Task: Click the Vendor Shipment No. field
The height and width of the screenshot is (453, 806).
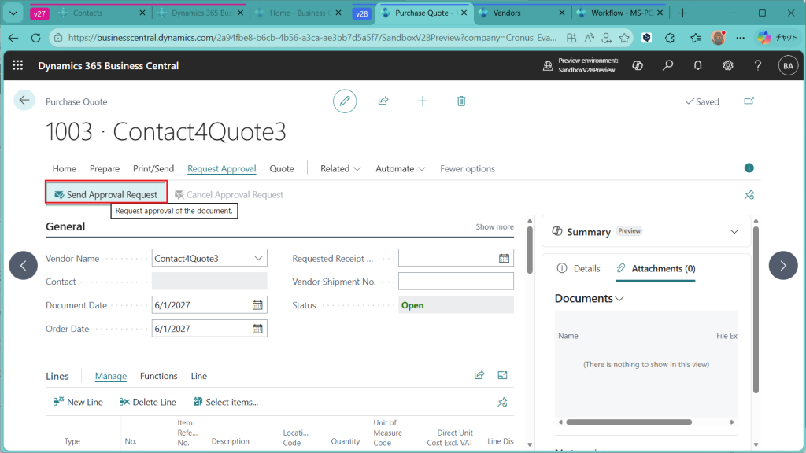Action: (x=456, y=282)
